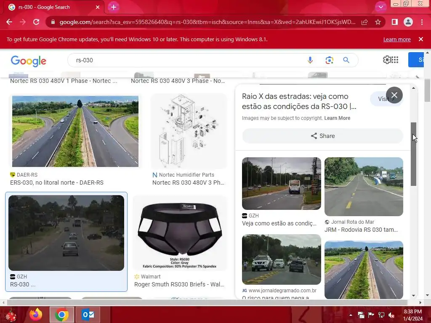Toggle the browser side panel
The image size is (431, 323).
[395, 22]
